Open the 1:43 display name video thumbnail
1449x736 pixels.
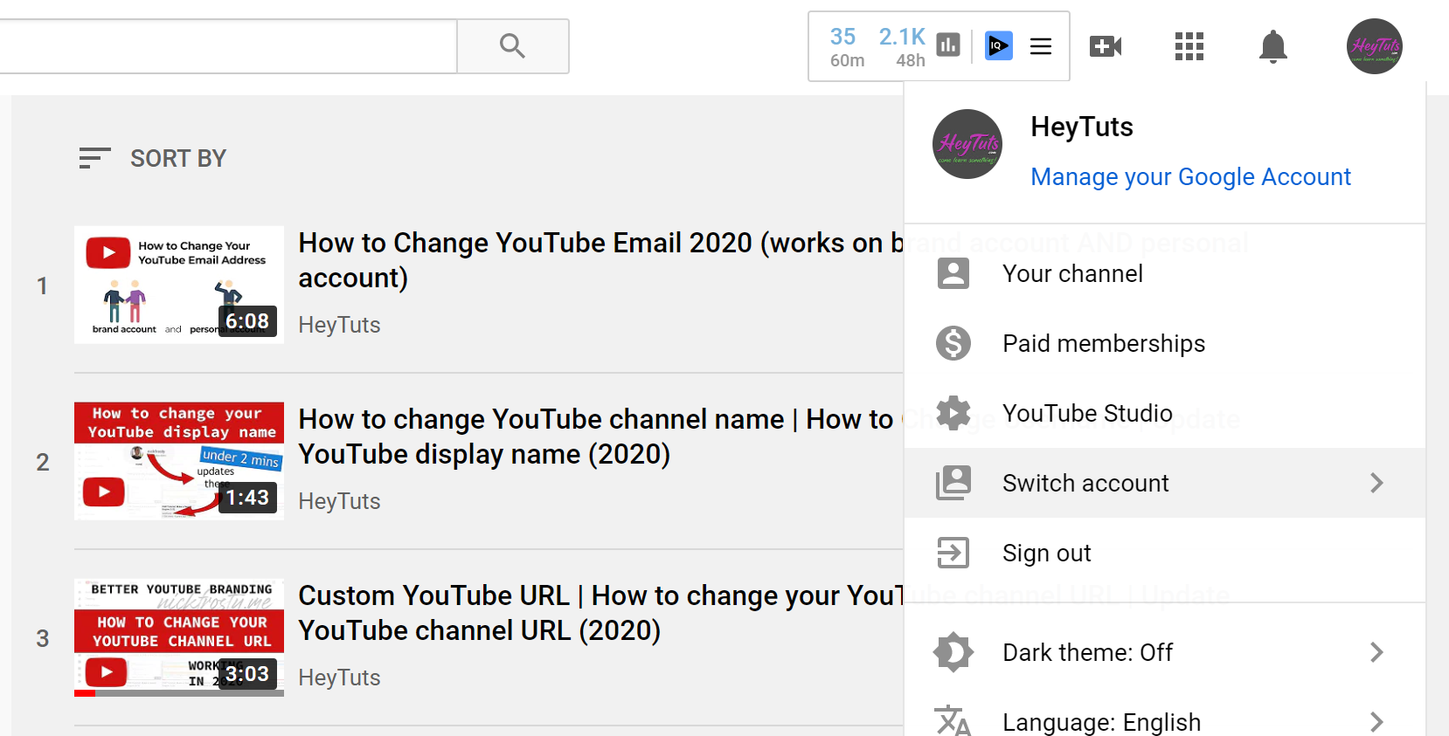click(179, 461)
